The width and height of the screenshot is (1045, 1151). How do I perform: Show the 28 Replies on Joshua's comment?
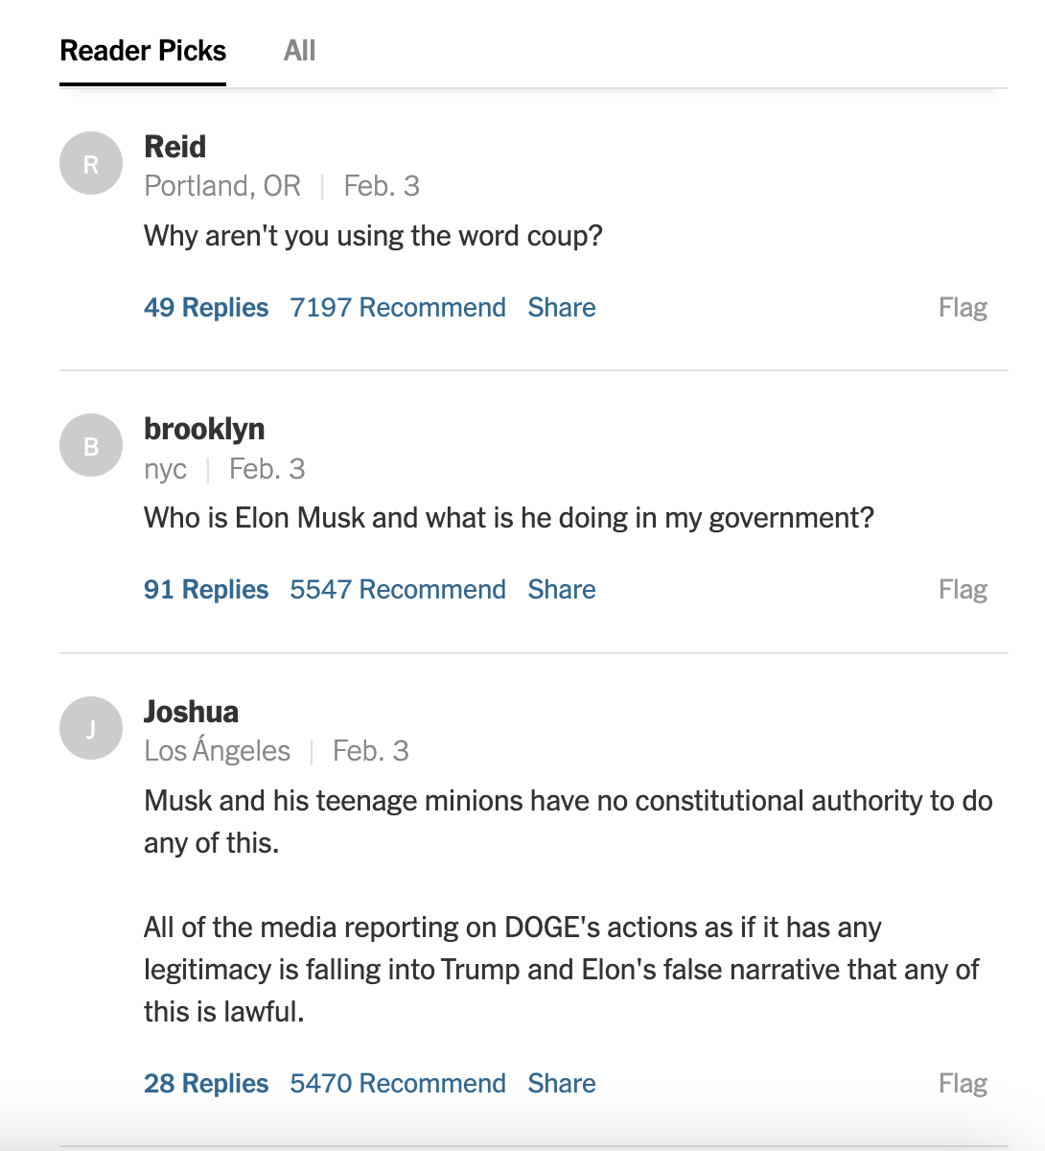(206, 1084)
